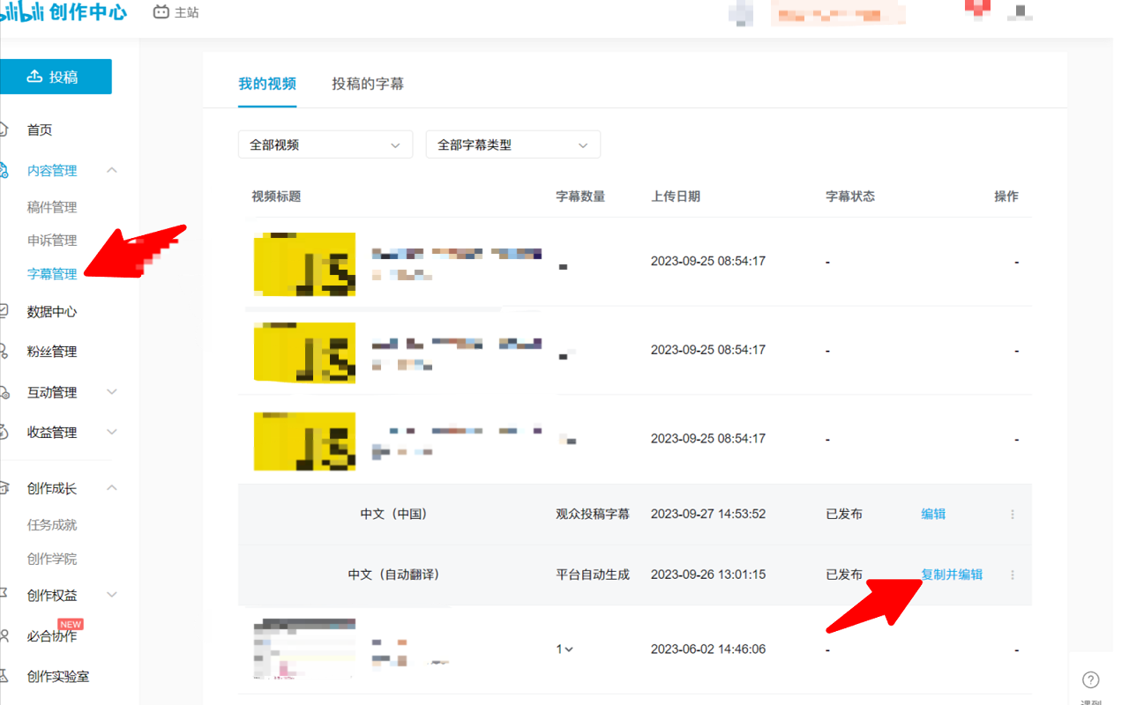Select the 我的视频 tab

pos(268,83)
